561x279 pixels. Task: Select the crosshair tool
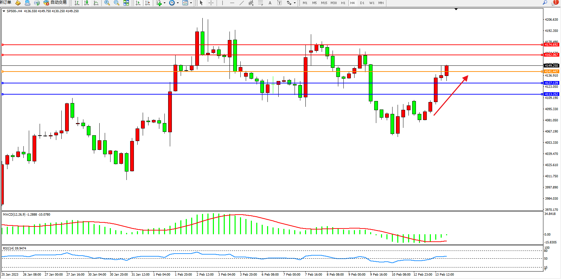(211, 3)
